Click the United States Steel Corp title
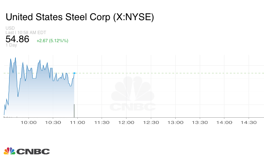The height and width of the screenshot is (165, 264). point(80,17)
